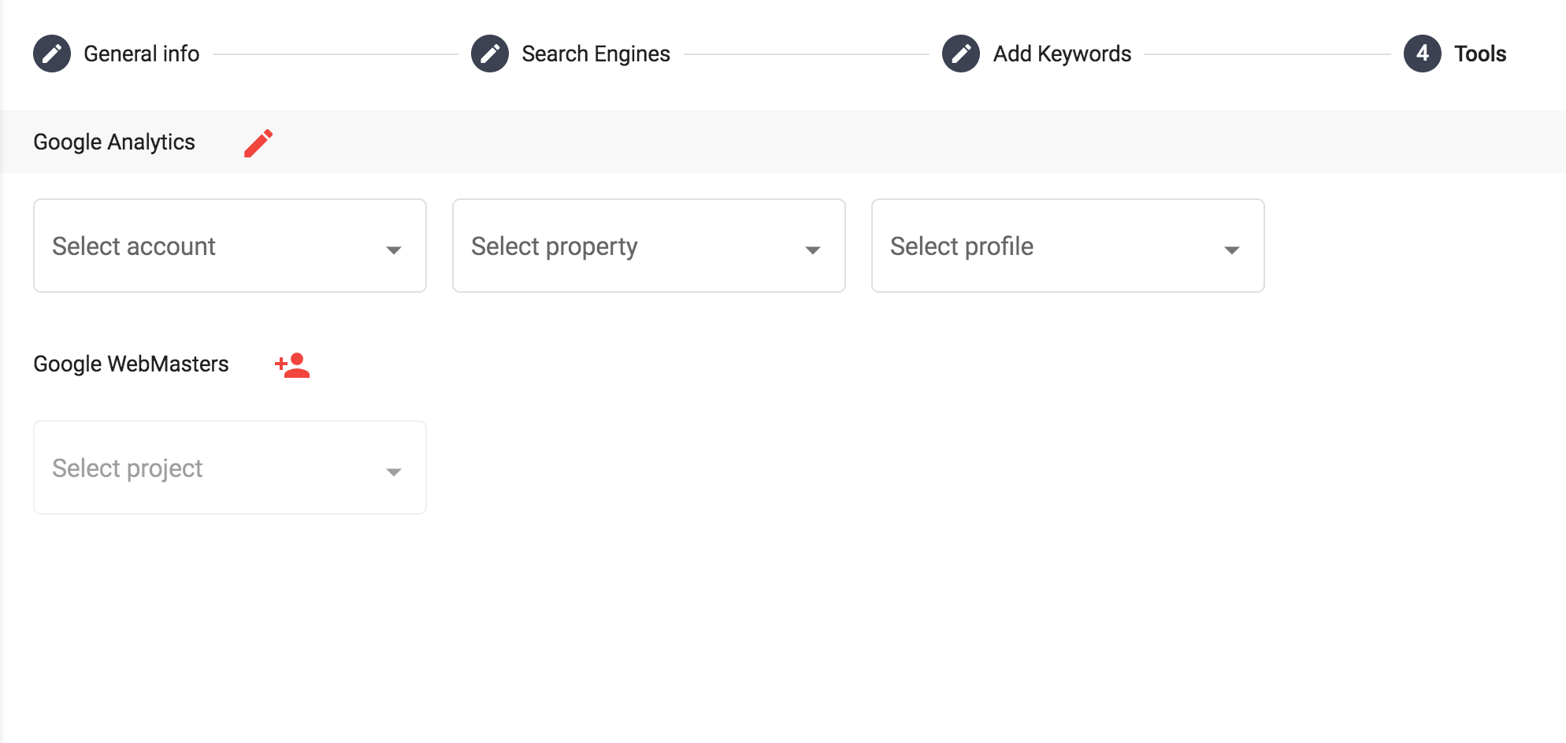1566x743 pixels.
Task: Go to the Add Keywords step label
Action: pos(1062,54)
